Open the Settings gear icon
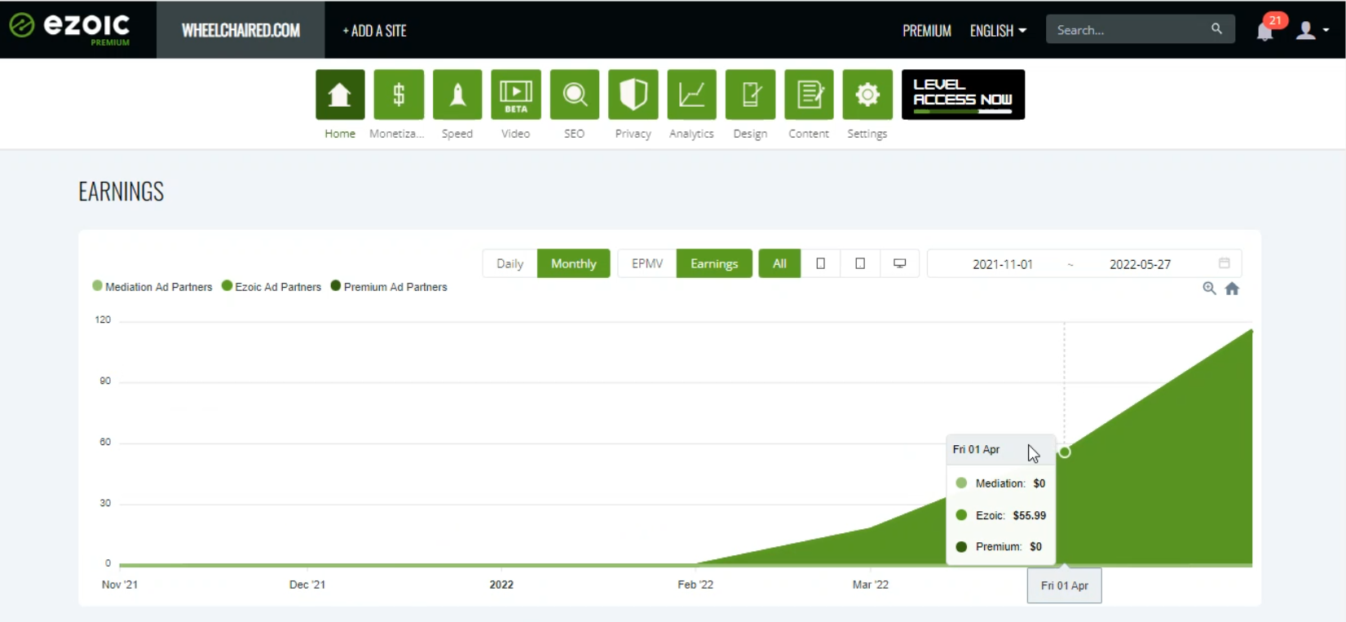 point(867,95)
